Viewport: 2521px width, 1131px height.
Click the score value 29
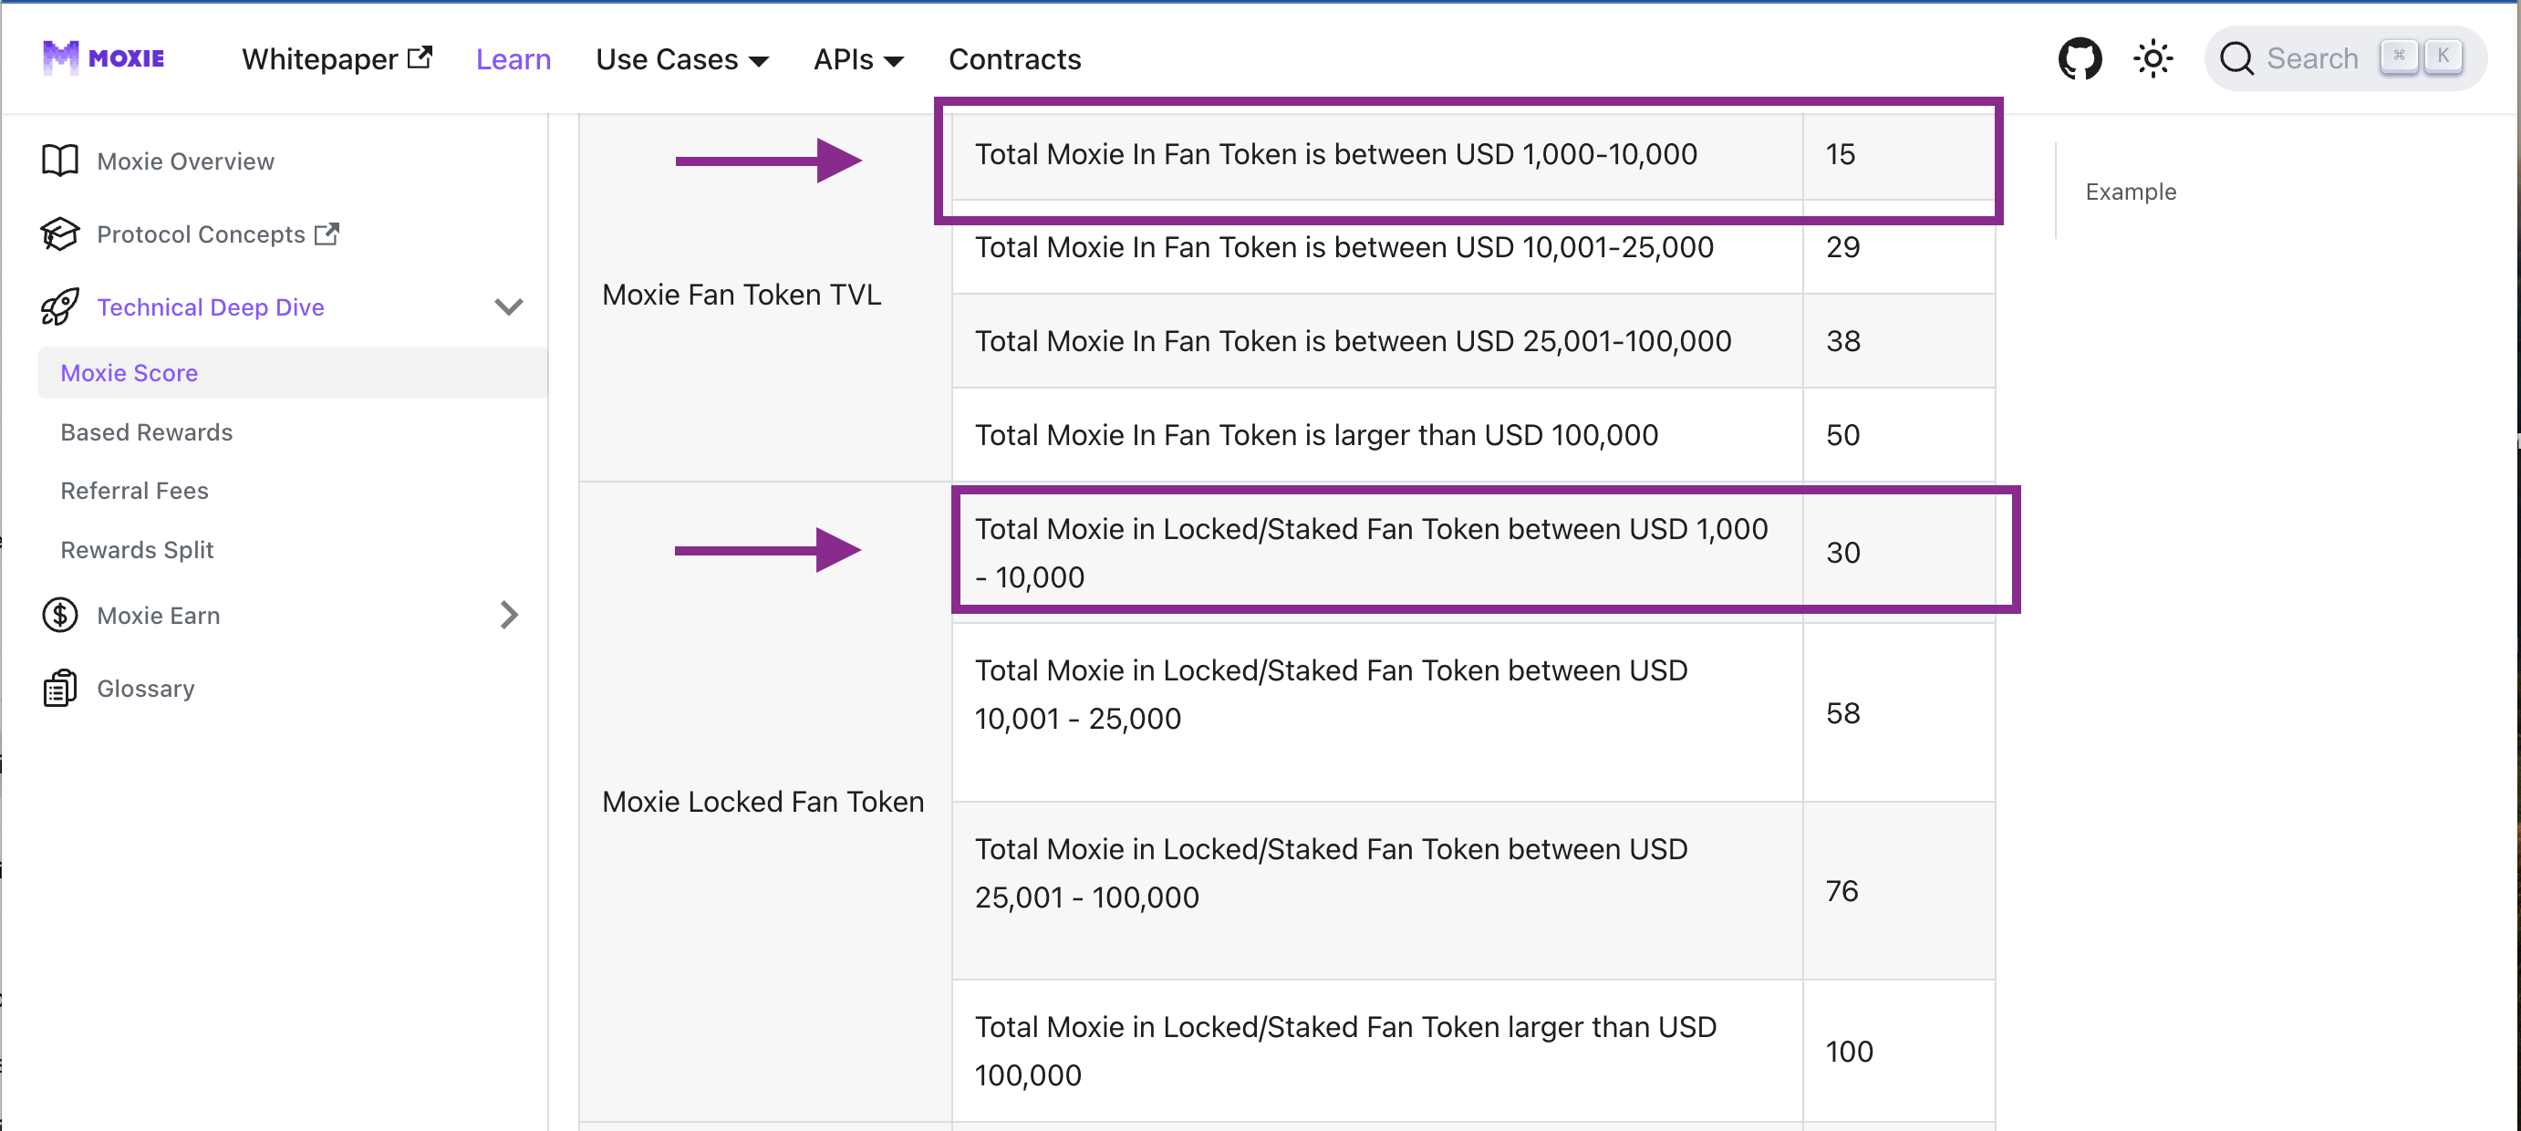pos(1842,246)
